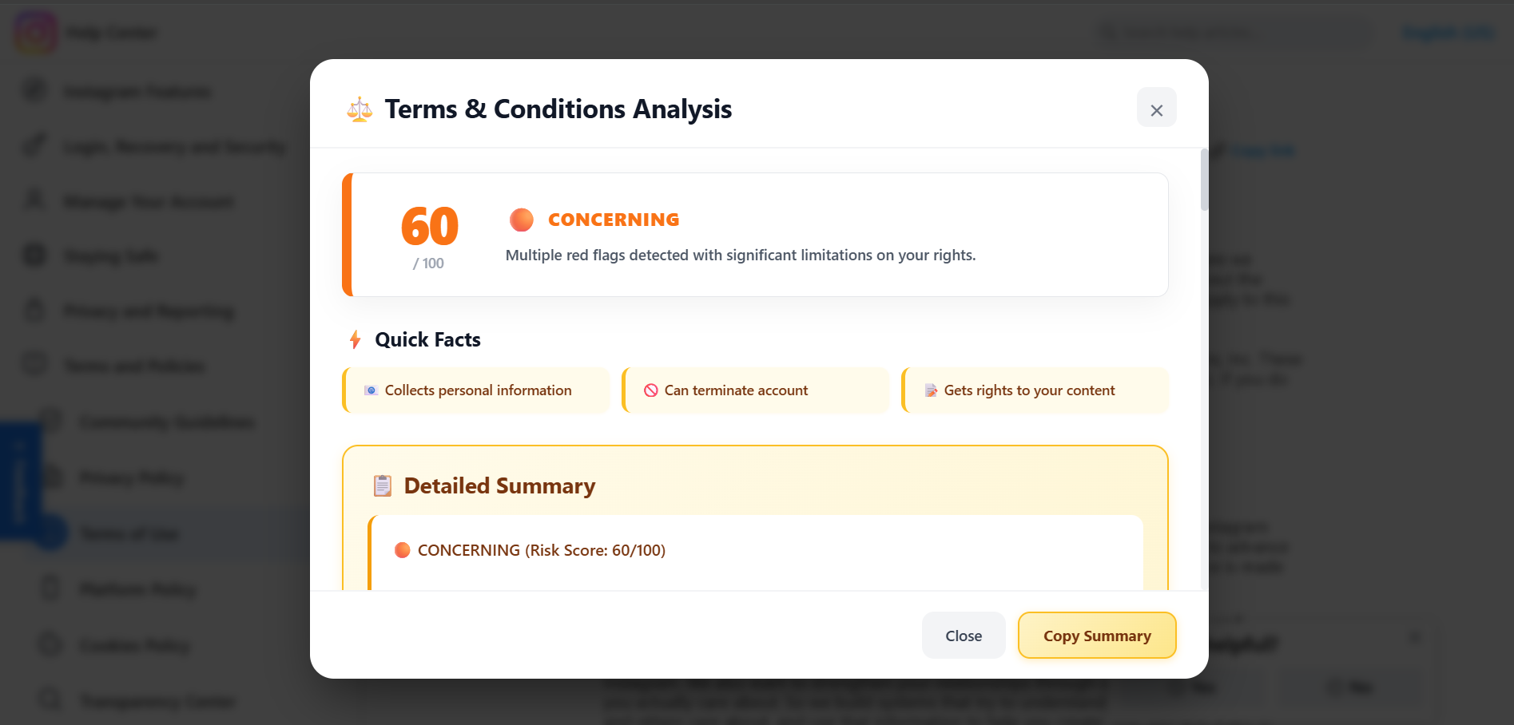Viewport: 1514px width, 725px height.
Task: Click the lightning bolt icon next to Quick Facts
Action: click(356, 340)
